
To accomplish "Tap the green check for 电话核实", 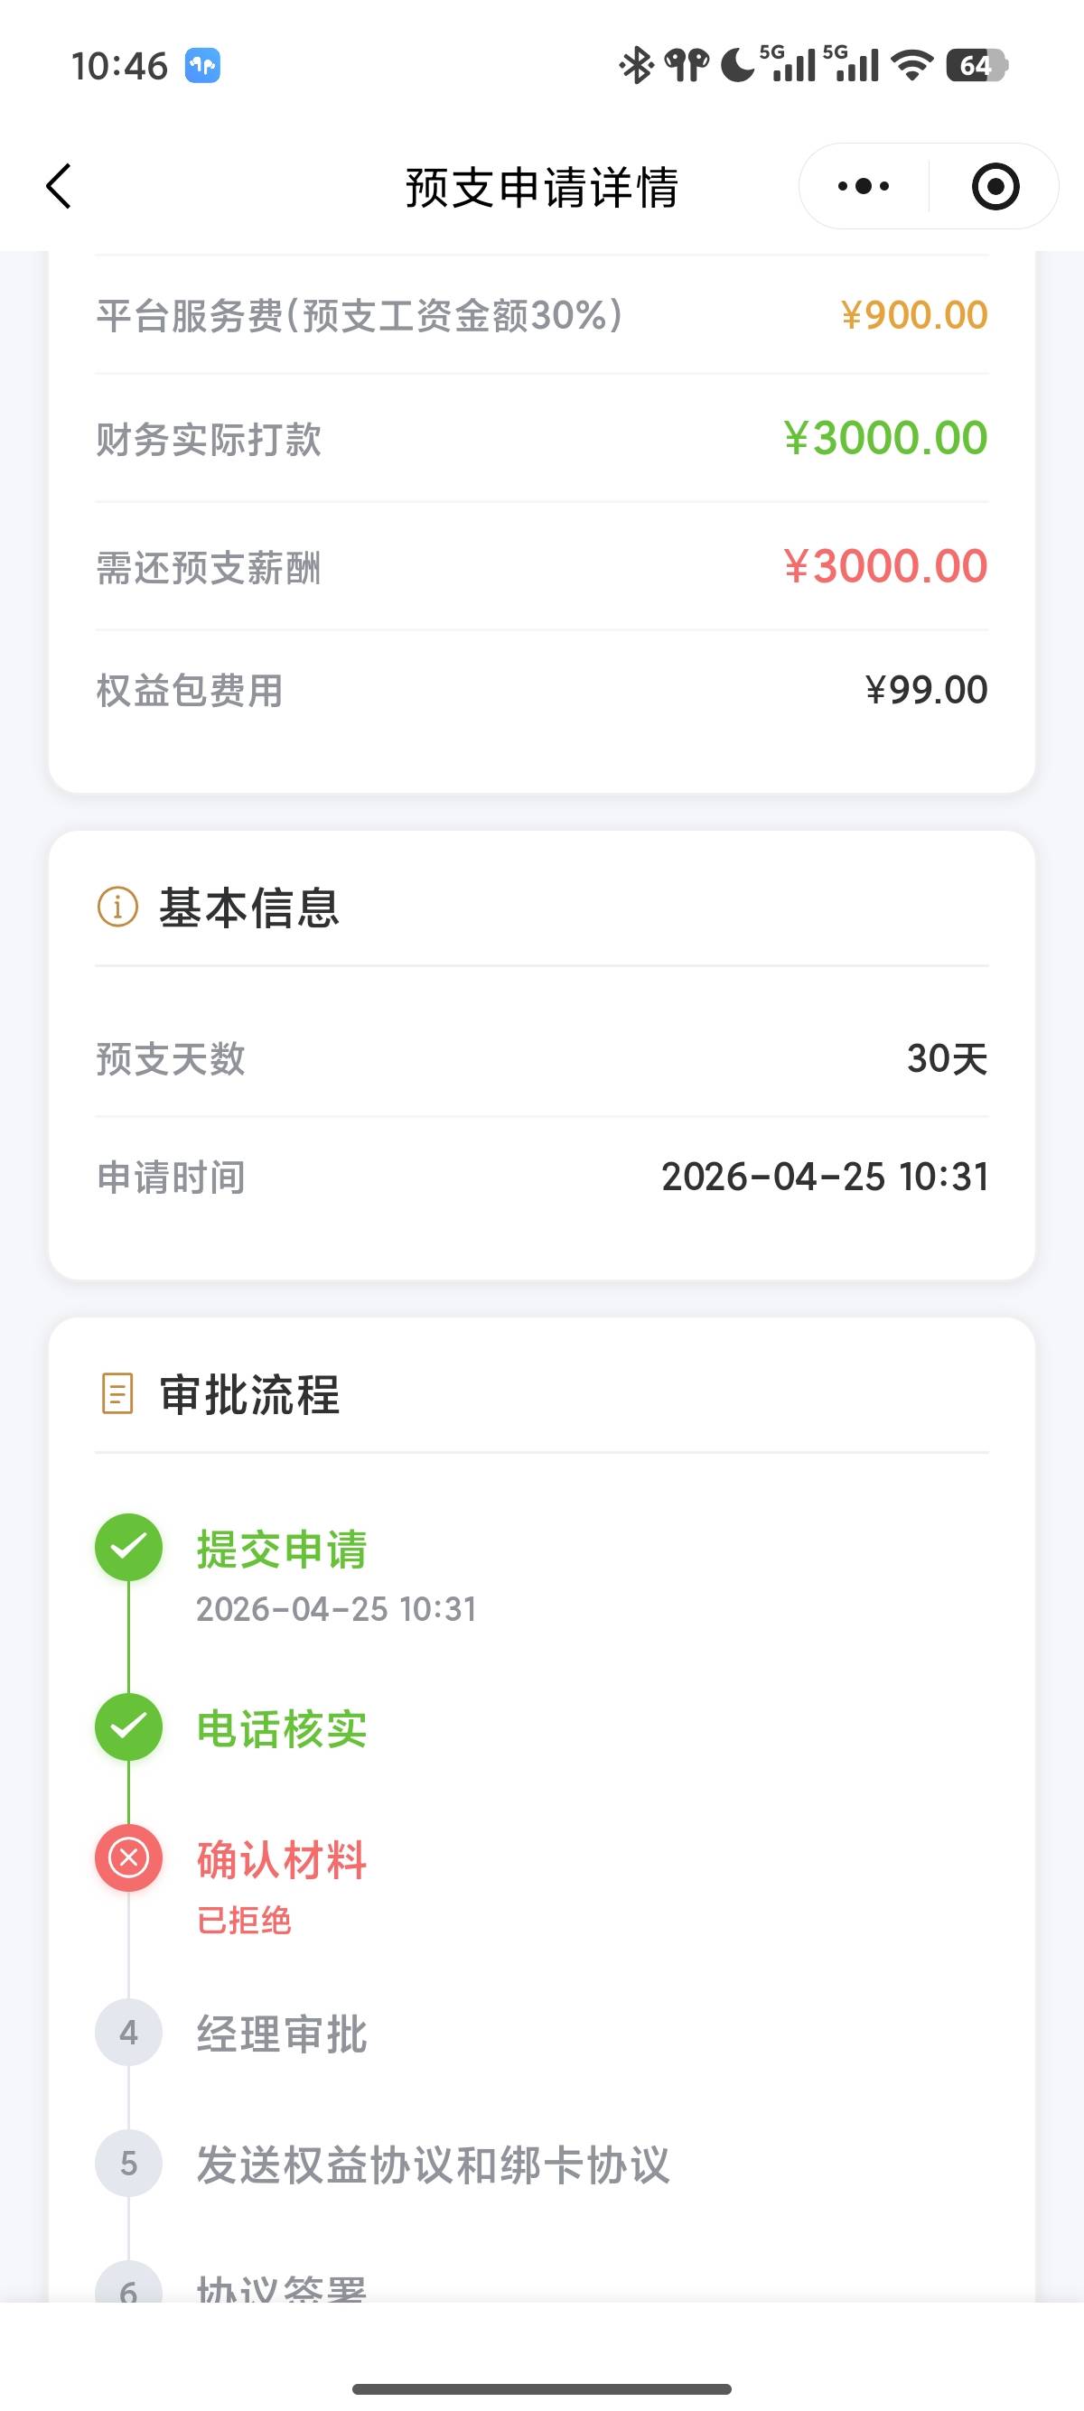I will [x=129, y=1727].
